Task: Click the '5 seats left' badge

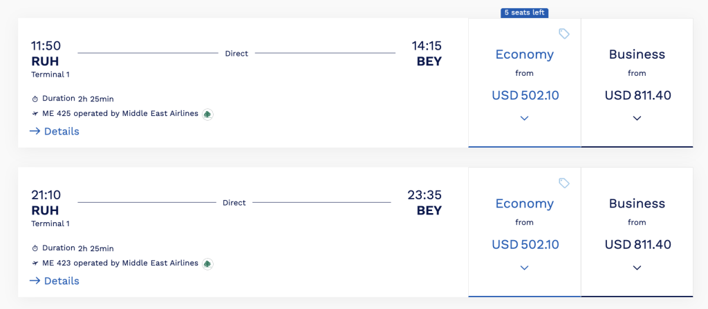Action: tap(524, 12)
